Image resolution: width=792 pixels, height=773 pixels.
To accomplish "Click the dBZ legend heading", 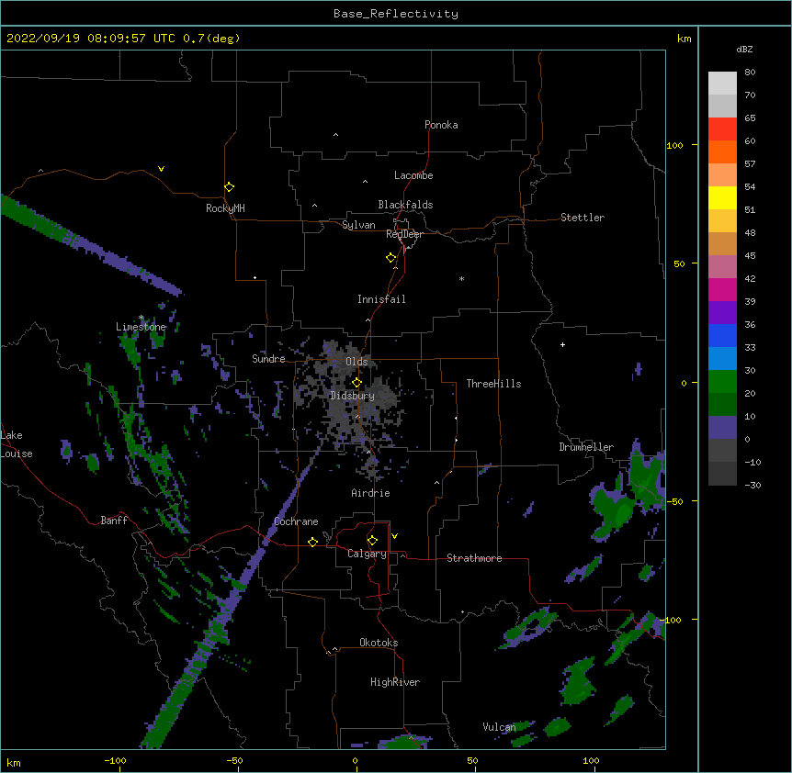I will pyautogui.click(x=744, y=49).
